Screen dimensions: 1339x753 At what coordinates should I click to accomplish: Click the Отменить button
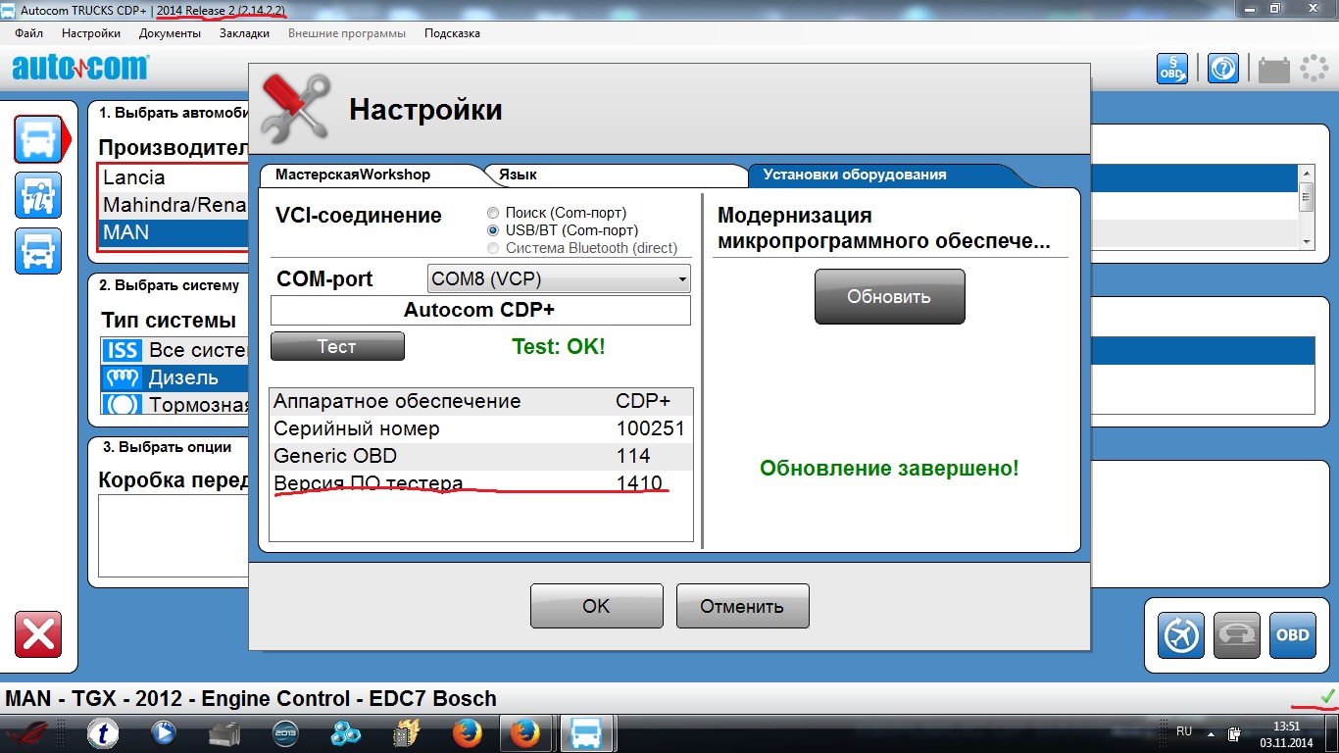pyautogui.click(x=742, y=606)
